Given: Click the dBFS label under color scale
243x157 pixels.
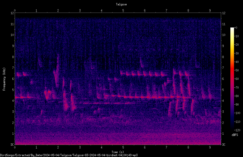Looking at the screenshot, I should click(x=235, y=135).
